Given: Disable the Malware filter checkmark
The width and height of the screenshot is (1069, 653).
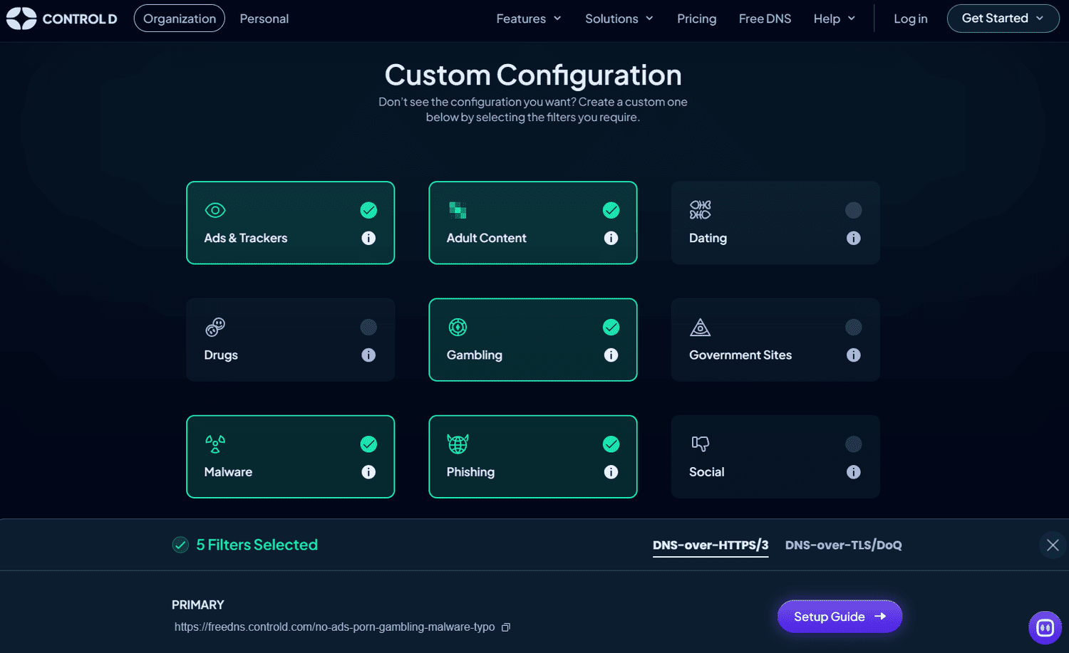Looking at the screenshot, I should [x=368, y=444].
